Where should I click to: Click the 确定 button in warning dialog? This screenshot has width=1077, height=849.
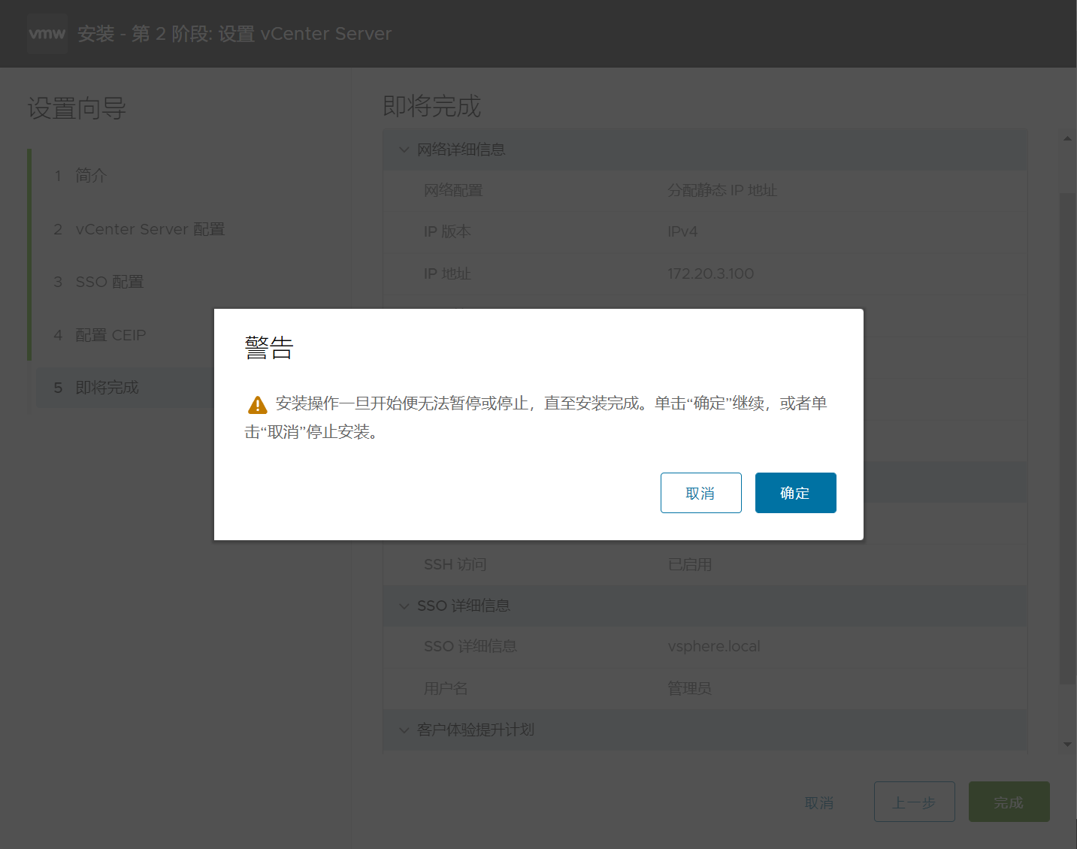coord(795,493)
